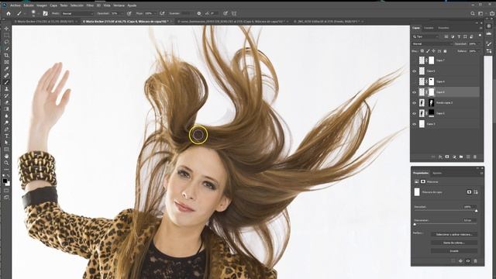This screenshot has width=496, height=279.
Task: Delete mask with Properties panel trash icon
Action: tap(475, 261)
